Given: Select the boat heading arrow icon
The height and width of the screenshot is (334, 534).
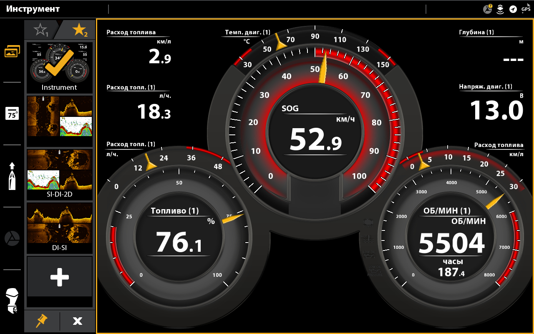Looking at the screenshot, I should pos(12,176).
